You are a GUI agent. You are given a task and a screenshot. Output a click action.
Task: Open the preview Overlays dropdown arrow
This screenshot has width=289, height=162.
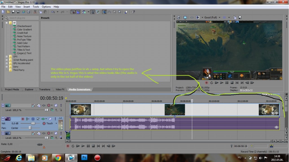point(229,17)
